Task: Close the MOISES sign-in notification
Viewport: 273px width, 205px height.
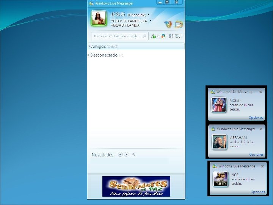Action: pyautogui.click(x=260, y=92)
